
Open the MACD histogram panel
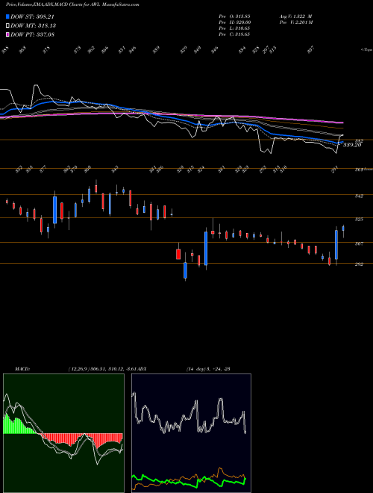[63, 433]
